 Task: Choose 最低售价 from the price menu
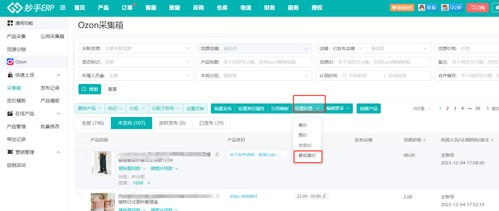[307, 156]
